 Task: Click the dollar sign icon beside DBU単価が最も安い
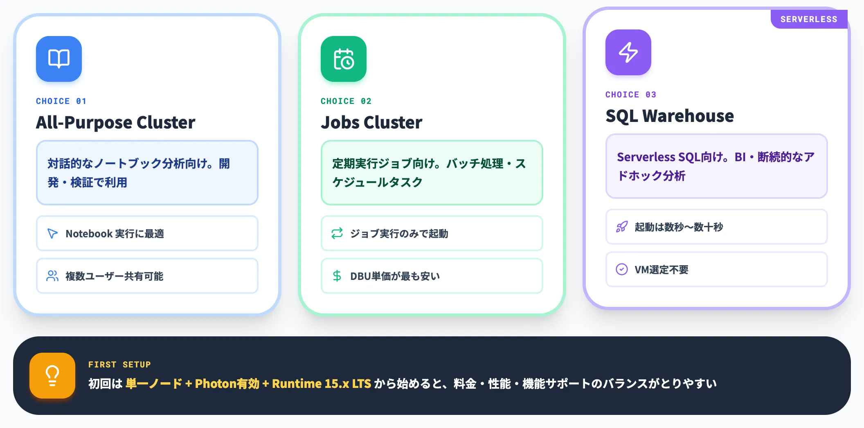pos(337,276)
